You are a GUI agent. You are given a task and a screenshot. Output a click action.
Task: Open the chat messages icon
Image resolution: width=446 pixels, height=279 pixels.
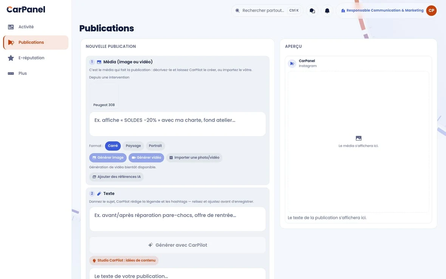click(312, 11)
